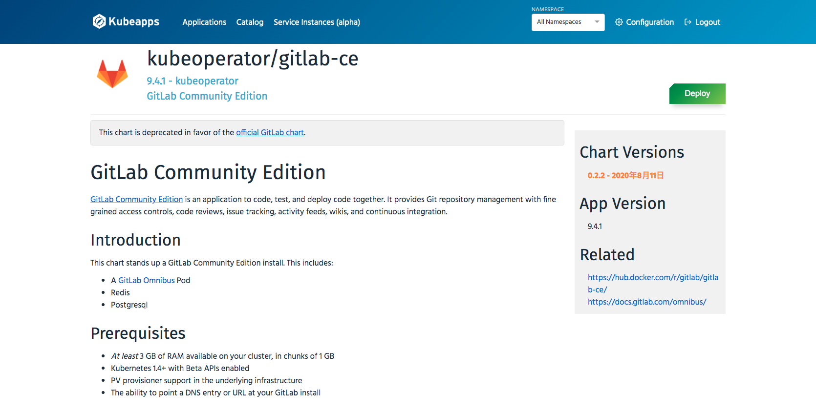This screenshot has height=413, width=816.
Task: Click the GitLab Community Edition blue description
Action: pos(207,96)
